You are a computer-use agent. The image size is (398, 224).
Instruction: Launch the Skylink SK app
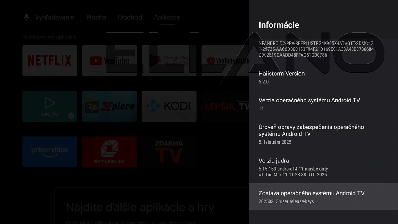tap(109, 152)
